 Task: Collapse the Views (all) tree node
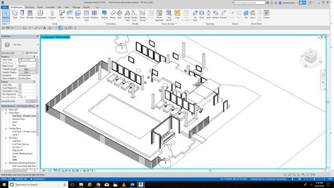(3, 110)
